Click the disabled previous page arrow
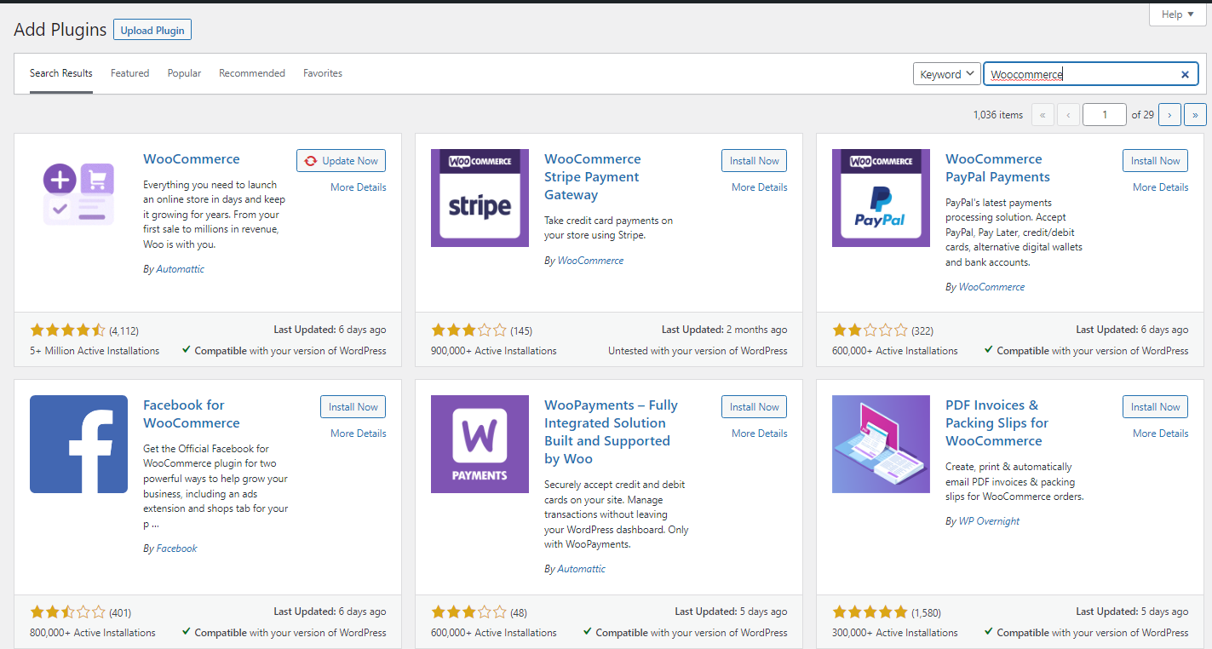Viewport: 1212px width, 649px height. coord(1068,114)
